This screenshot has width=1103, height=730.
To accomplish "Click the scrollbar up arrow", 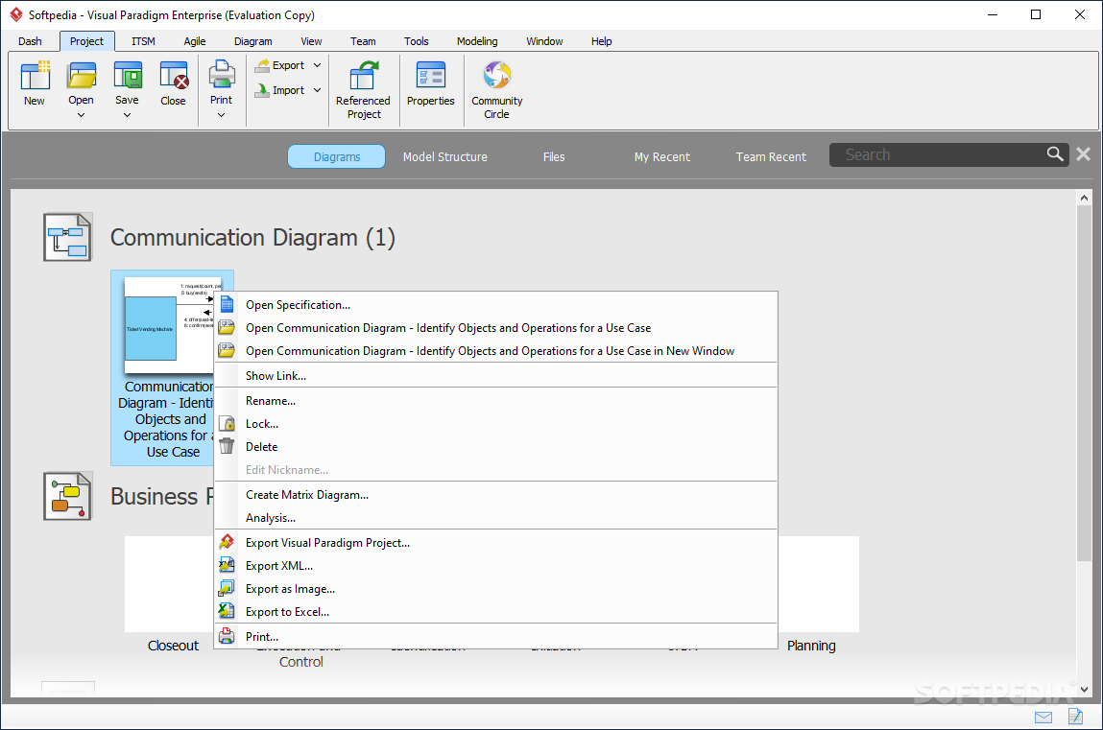I will (1084, 199).
